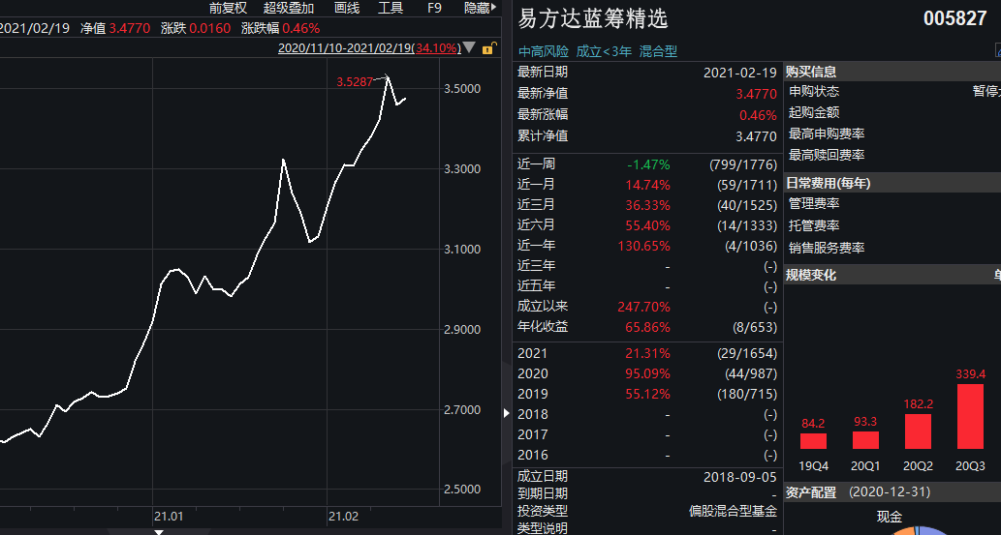The image size is (1001, 535).
Task: Open the date range dropdown triangle
Action: 469,47
